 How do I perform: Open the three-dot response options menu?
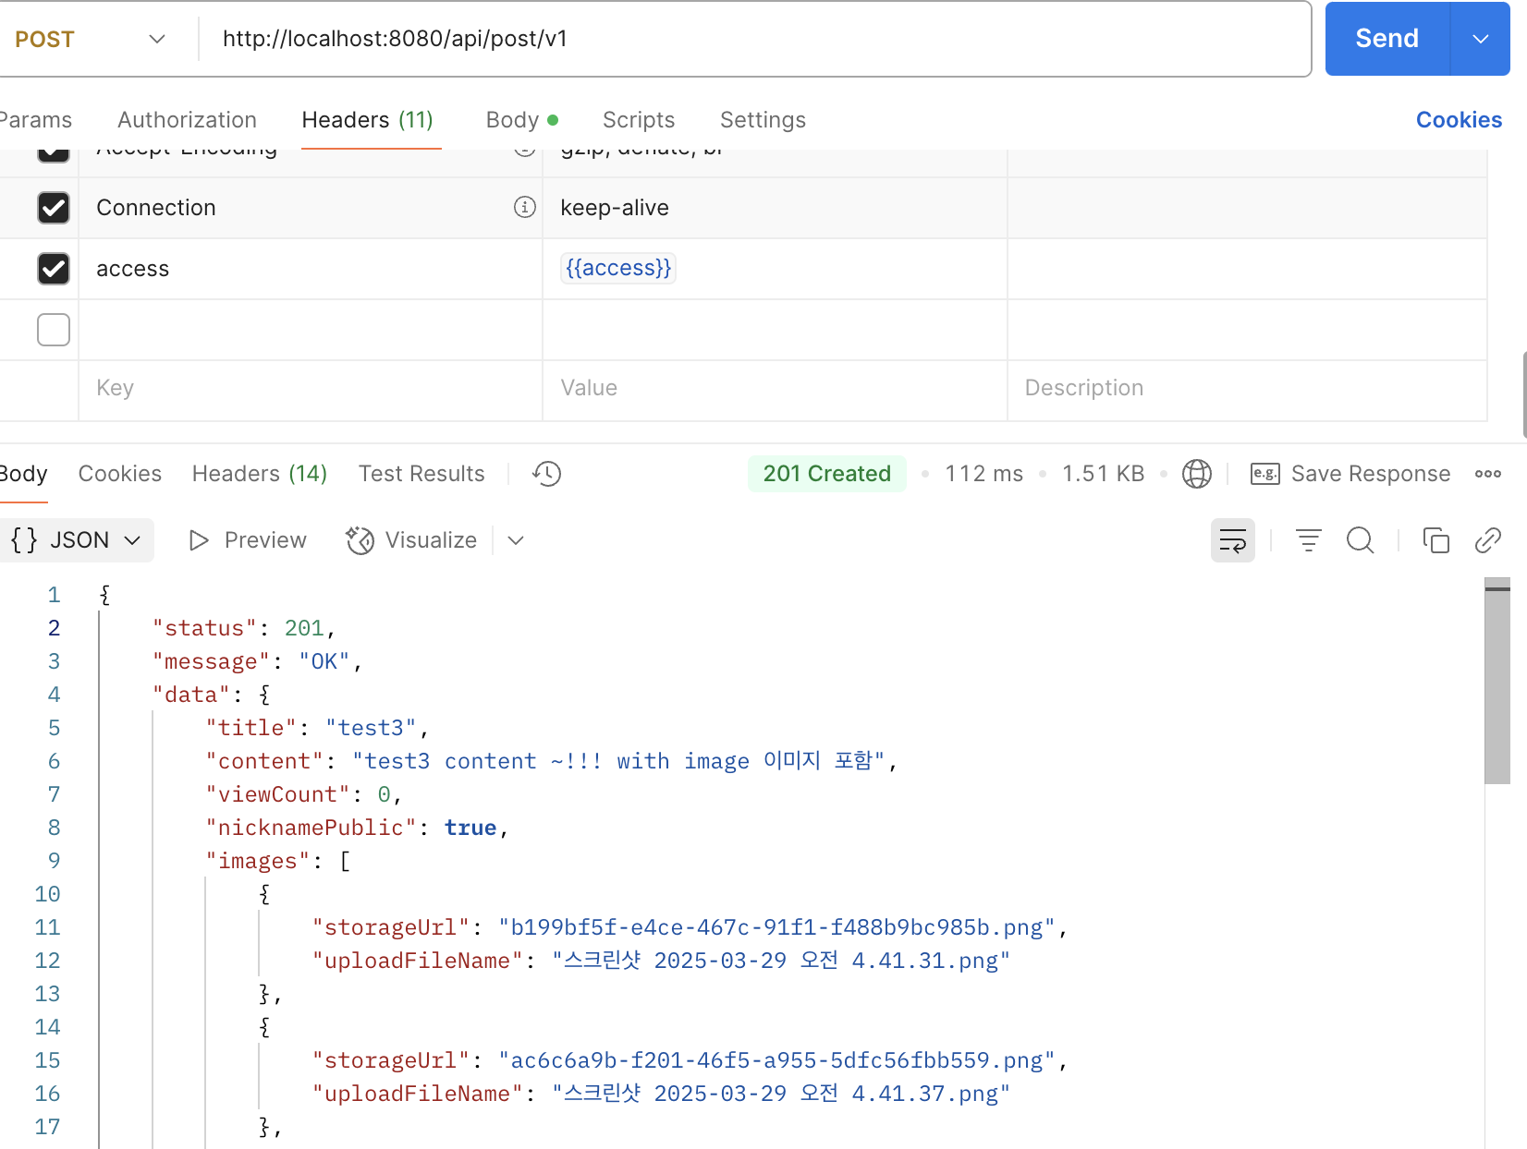pyautogui.click(x=1487, y=474)
